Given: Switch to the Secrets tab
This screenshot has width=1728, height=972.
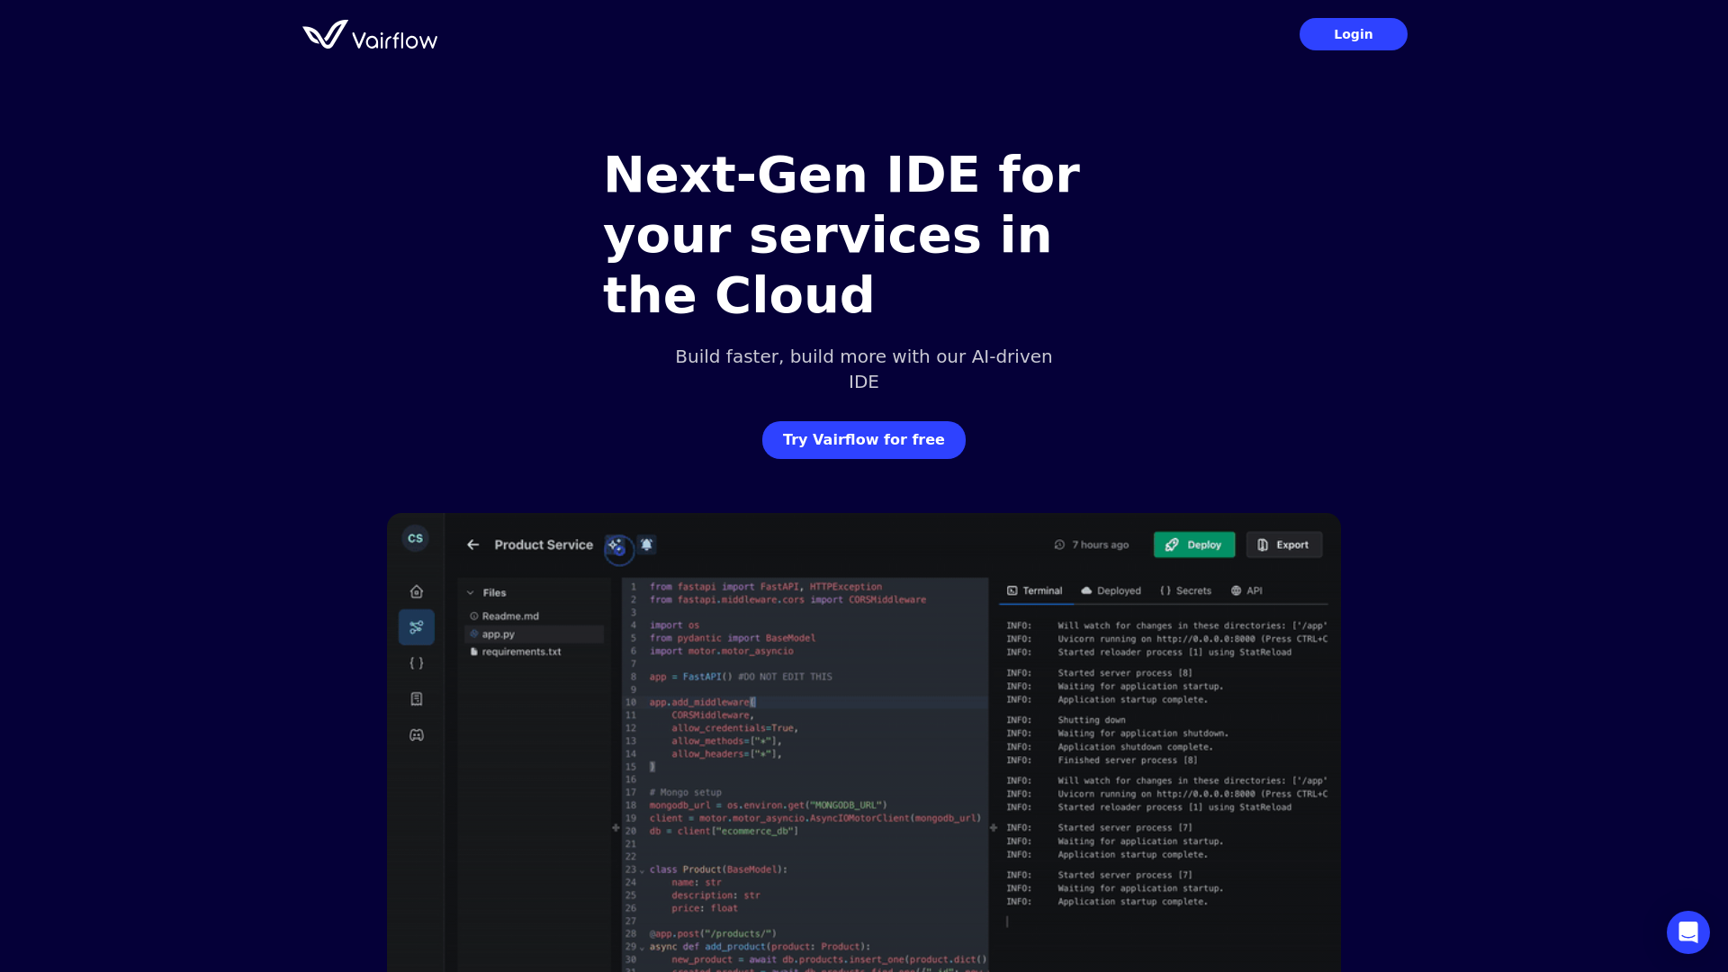Looking at the screenshot, I should (x=1185, y=591).
